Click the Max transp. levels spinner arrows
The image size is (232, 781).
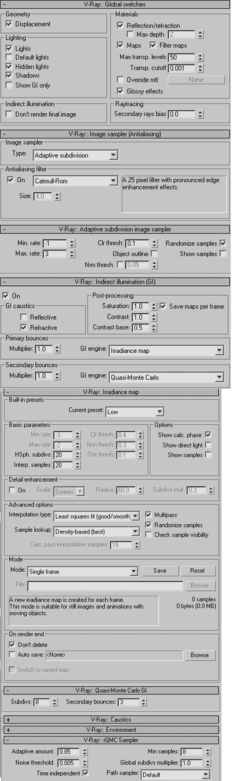(200, 58)
